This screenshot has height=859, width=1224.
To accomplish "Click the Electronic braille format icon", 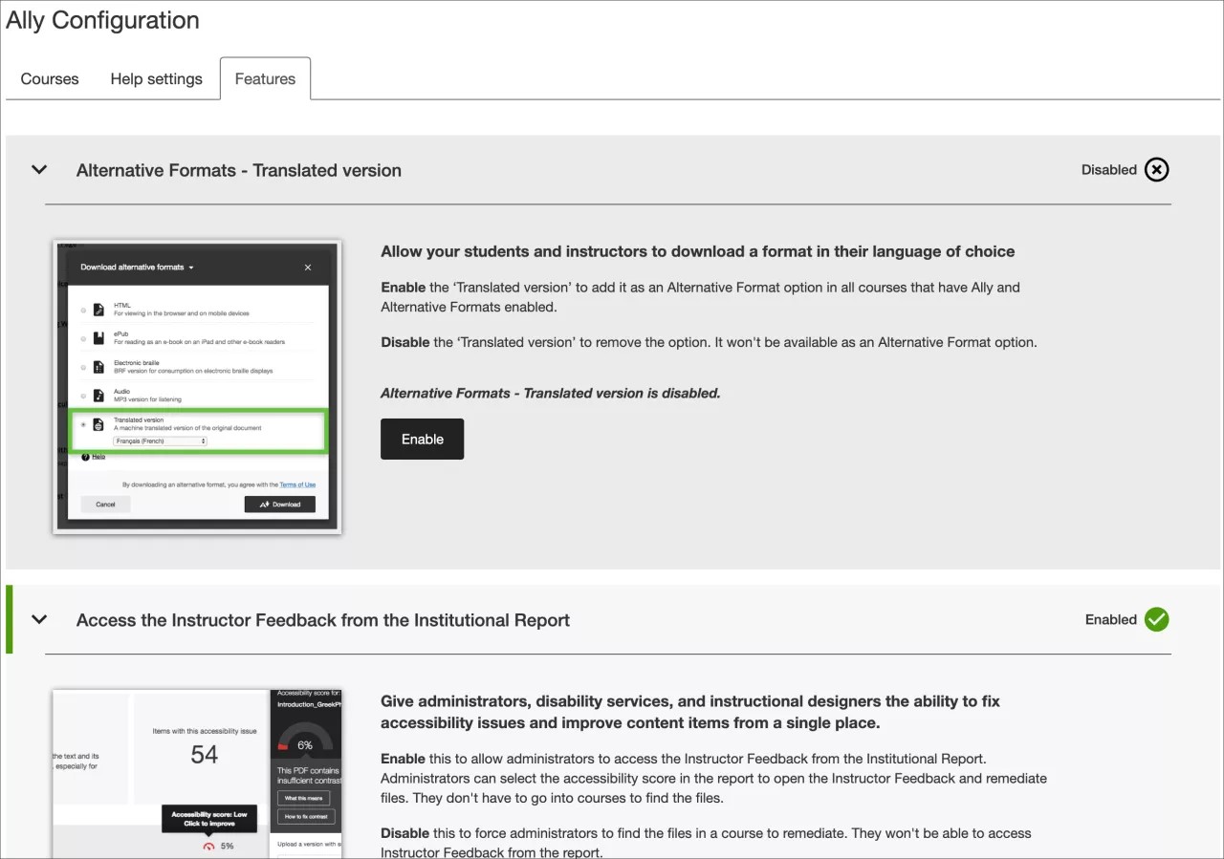I will 98,367.
